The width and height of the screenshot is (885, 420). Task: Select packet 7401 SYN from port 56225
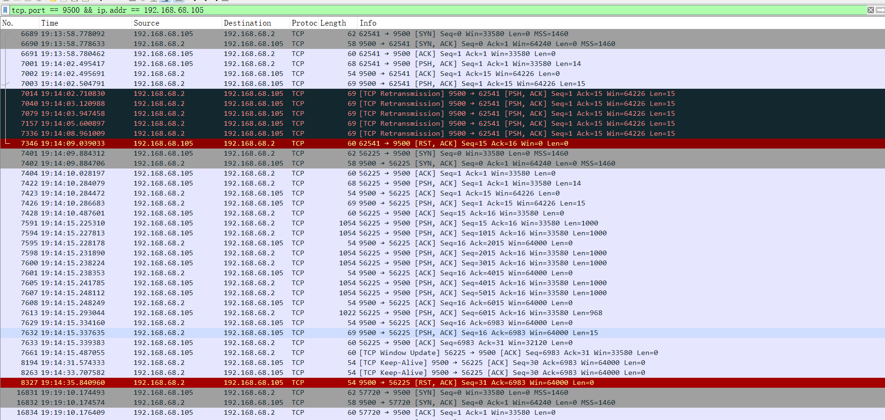click(x=442, y=153)
